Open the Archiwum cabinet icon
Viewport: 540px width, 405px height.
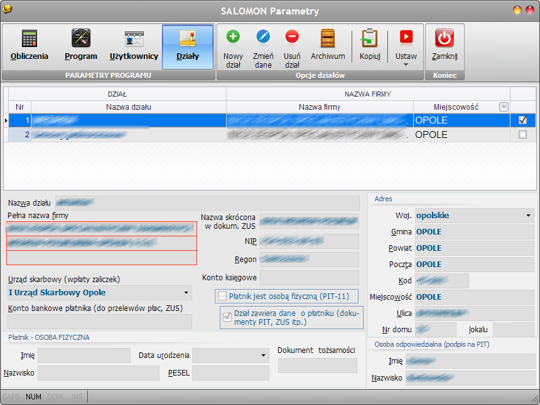[x=328, y=38]
